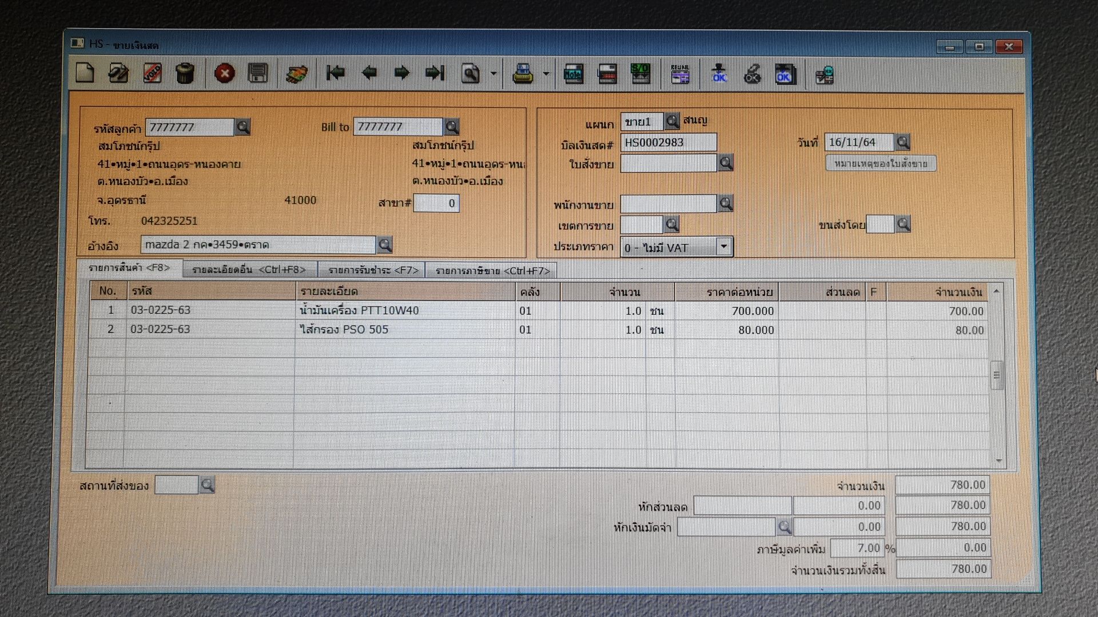Open sales area lookup magnifier
The height and width of the screenshot is (617, 1098).
coord(673,225)
